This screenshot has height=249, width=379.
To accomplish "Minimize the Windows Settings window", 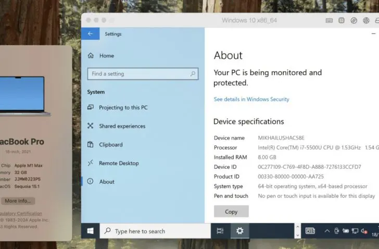I will pyautogui.click(x=373, y=34).
